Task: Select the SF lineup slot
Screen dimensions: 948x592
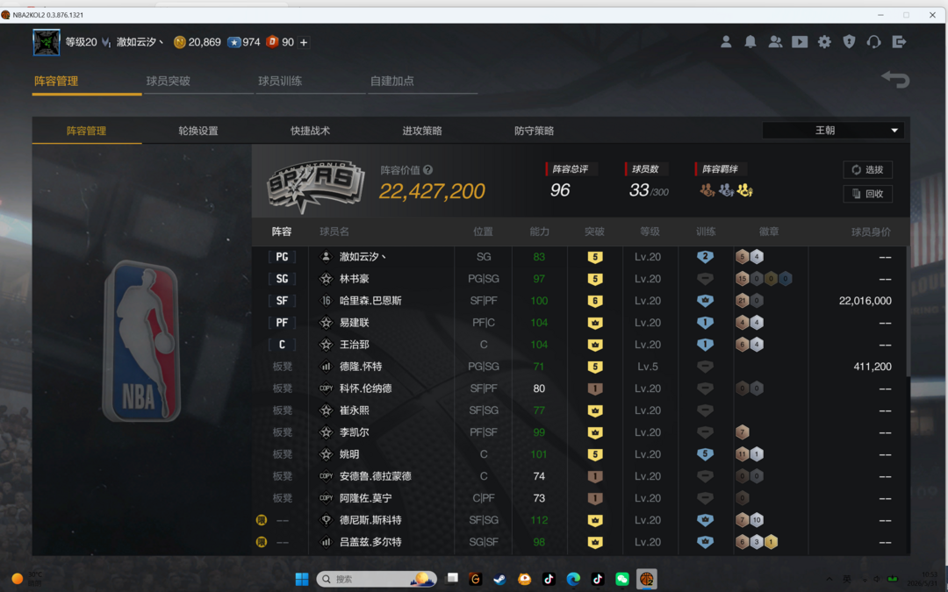Action: click(x=282, y=301)
